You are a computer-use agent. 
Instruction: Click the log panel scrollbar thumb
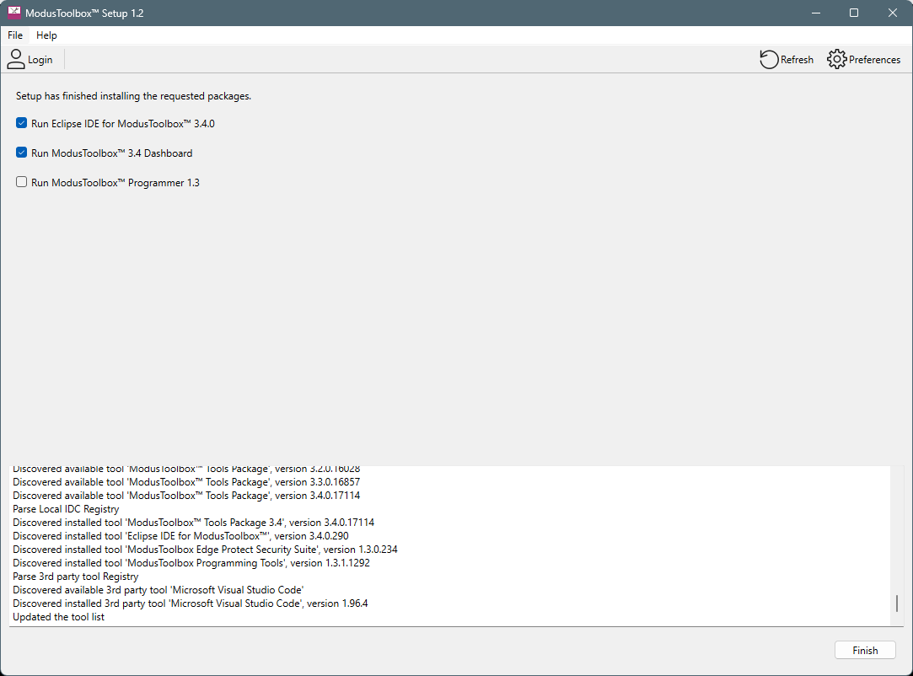coord(895,604)
